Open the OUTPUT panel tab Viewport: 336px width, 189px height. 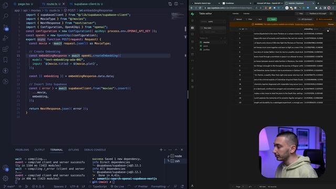(x=40, y=150)
